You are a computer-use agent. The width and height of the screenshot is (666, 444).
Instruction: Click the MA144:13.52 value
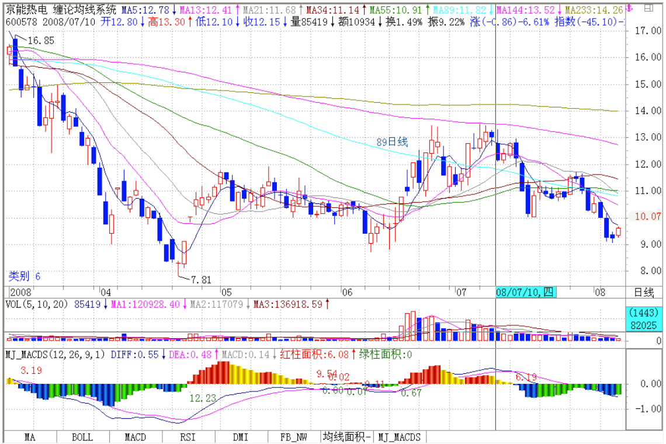coord(525,9)
